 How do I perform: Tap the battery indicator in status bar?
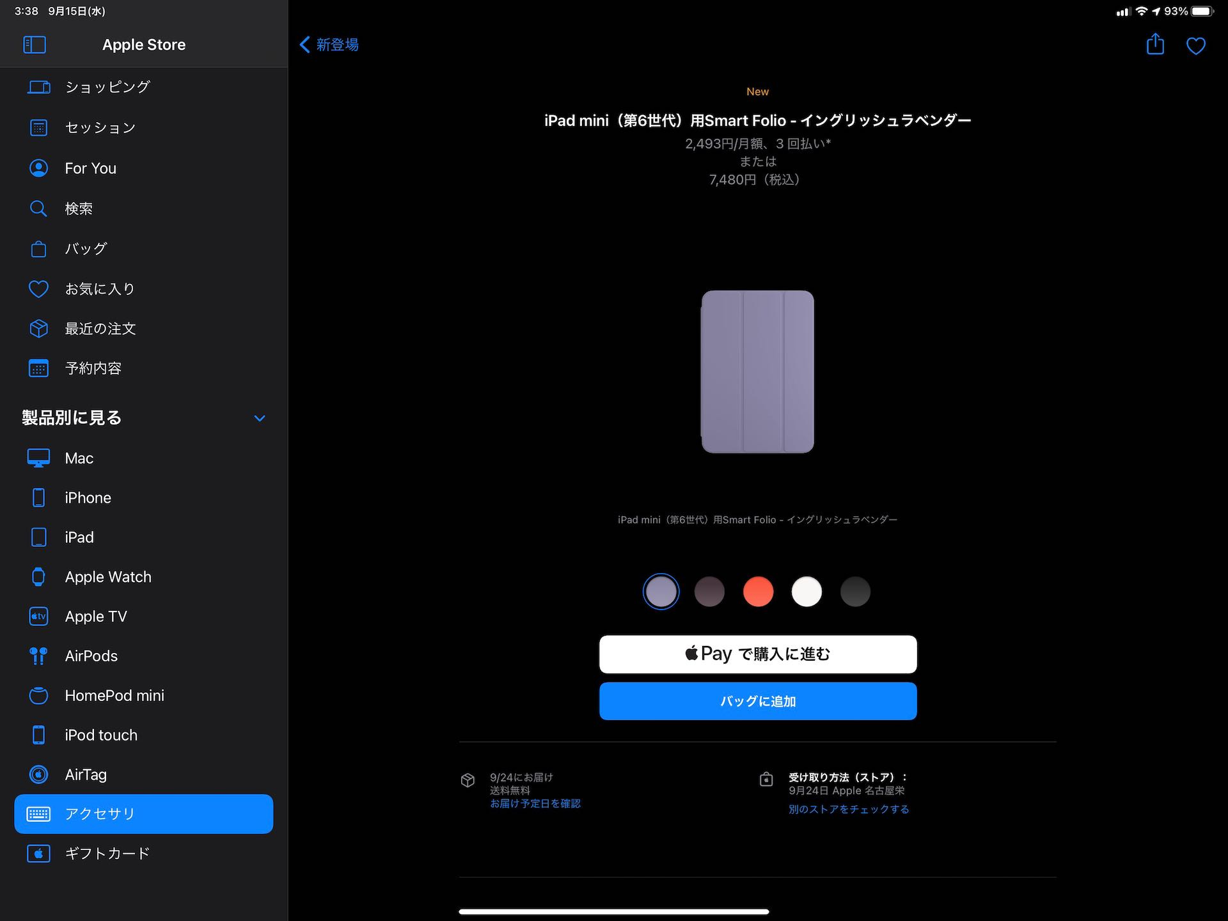click(1202, 11)
